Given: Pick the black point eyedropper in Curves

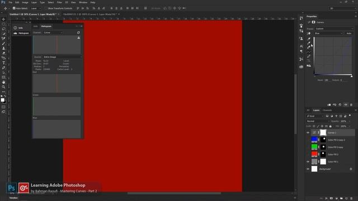Looking at the screenshot, I should (x=309, y=39).
